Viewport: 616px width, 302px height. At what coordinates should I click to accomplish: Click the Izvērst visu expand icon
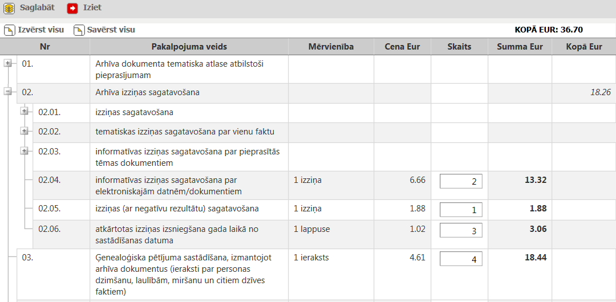9,30
